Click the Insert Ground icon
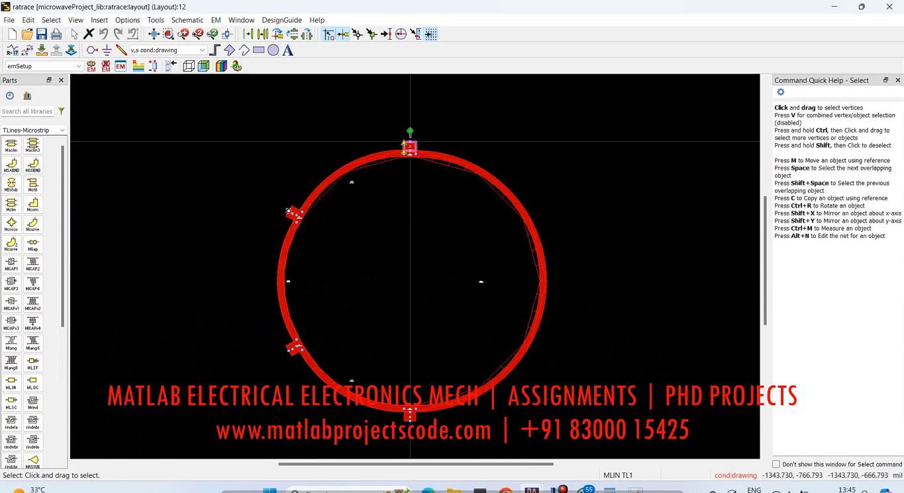The image size is (904, 493). [107, 50]
